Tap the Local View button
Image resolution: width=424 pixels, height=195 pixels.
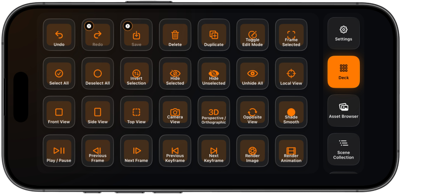pyautogui.click(x=291, y=73)
